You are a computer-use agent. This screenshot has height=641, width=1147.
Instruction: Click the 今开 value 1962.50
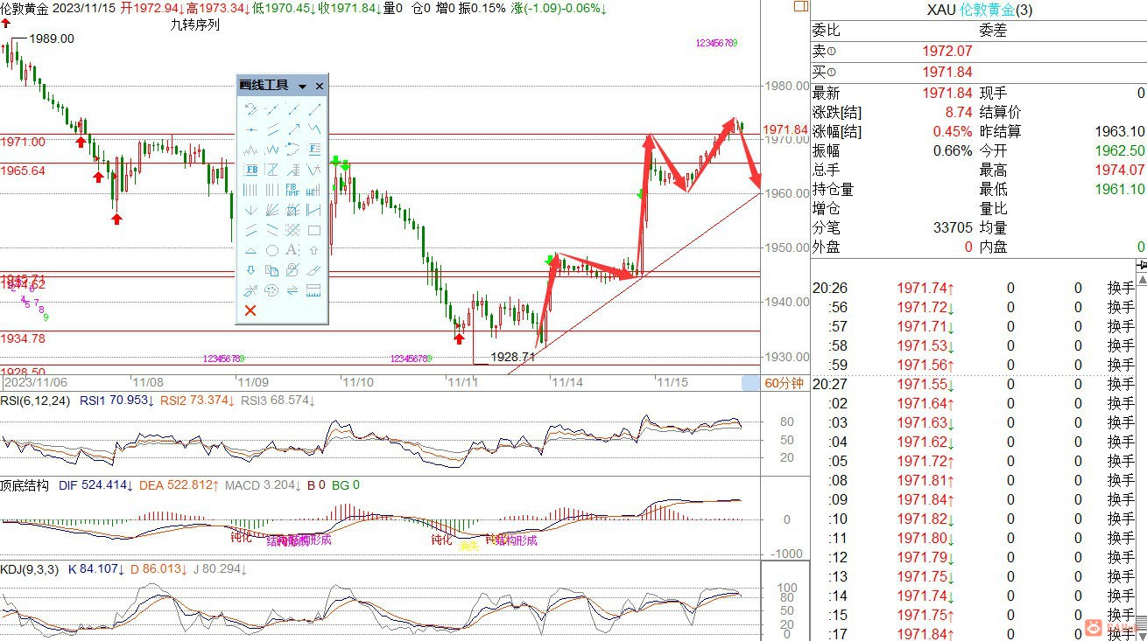[1120, 150]
